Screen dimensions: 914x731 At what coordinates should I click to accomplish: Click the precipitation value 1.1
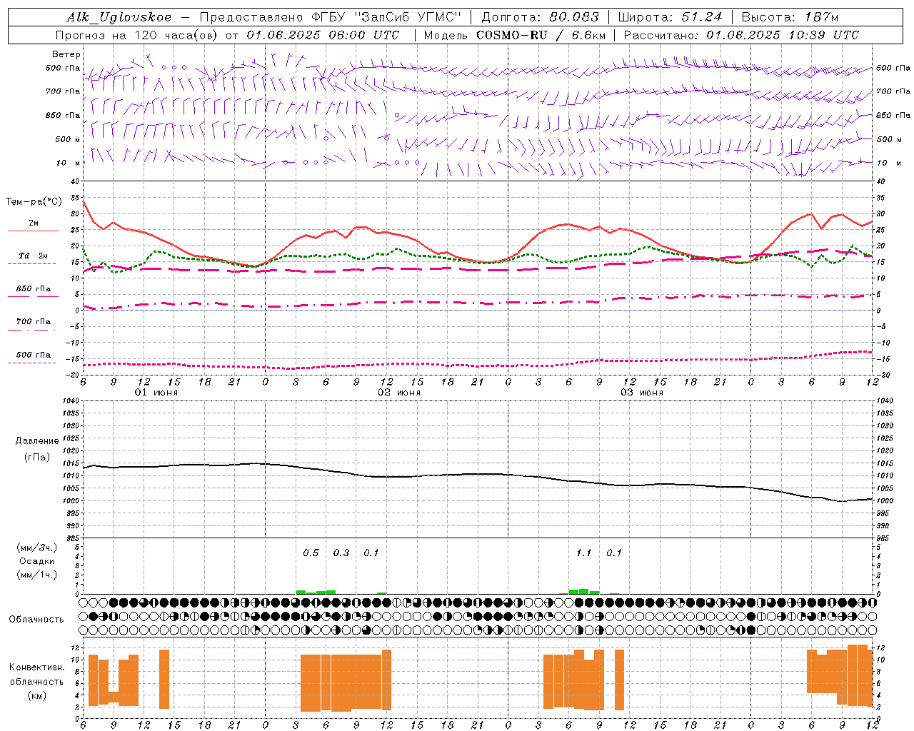coord(583,553)
